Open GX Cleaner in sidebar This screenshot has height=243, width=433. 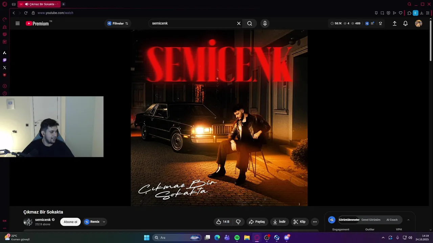pos(5,27)
